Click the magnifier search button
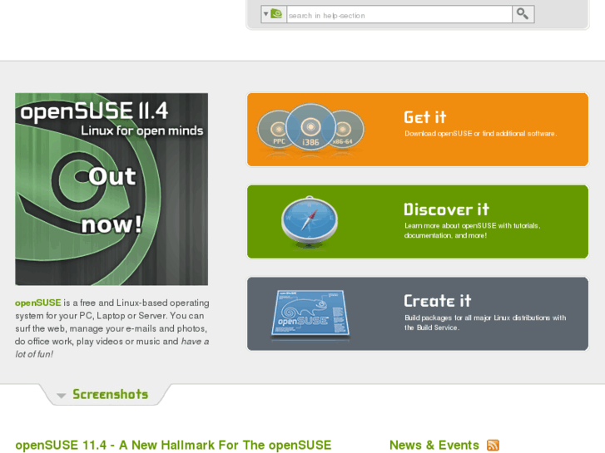605x453 pixels. coord(523,14)
